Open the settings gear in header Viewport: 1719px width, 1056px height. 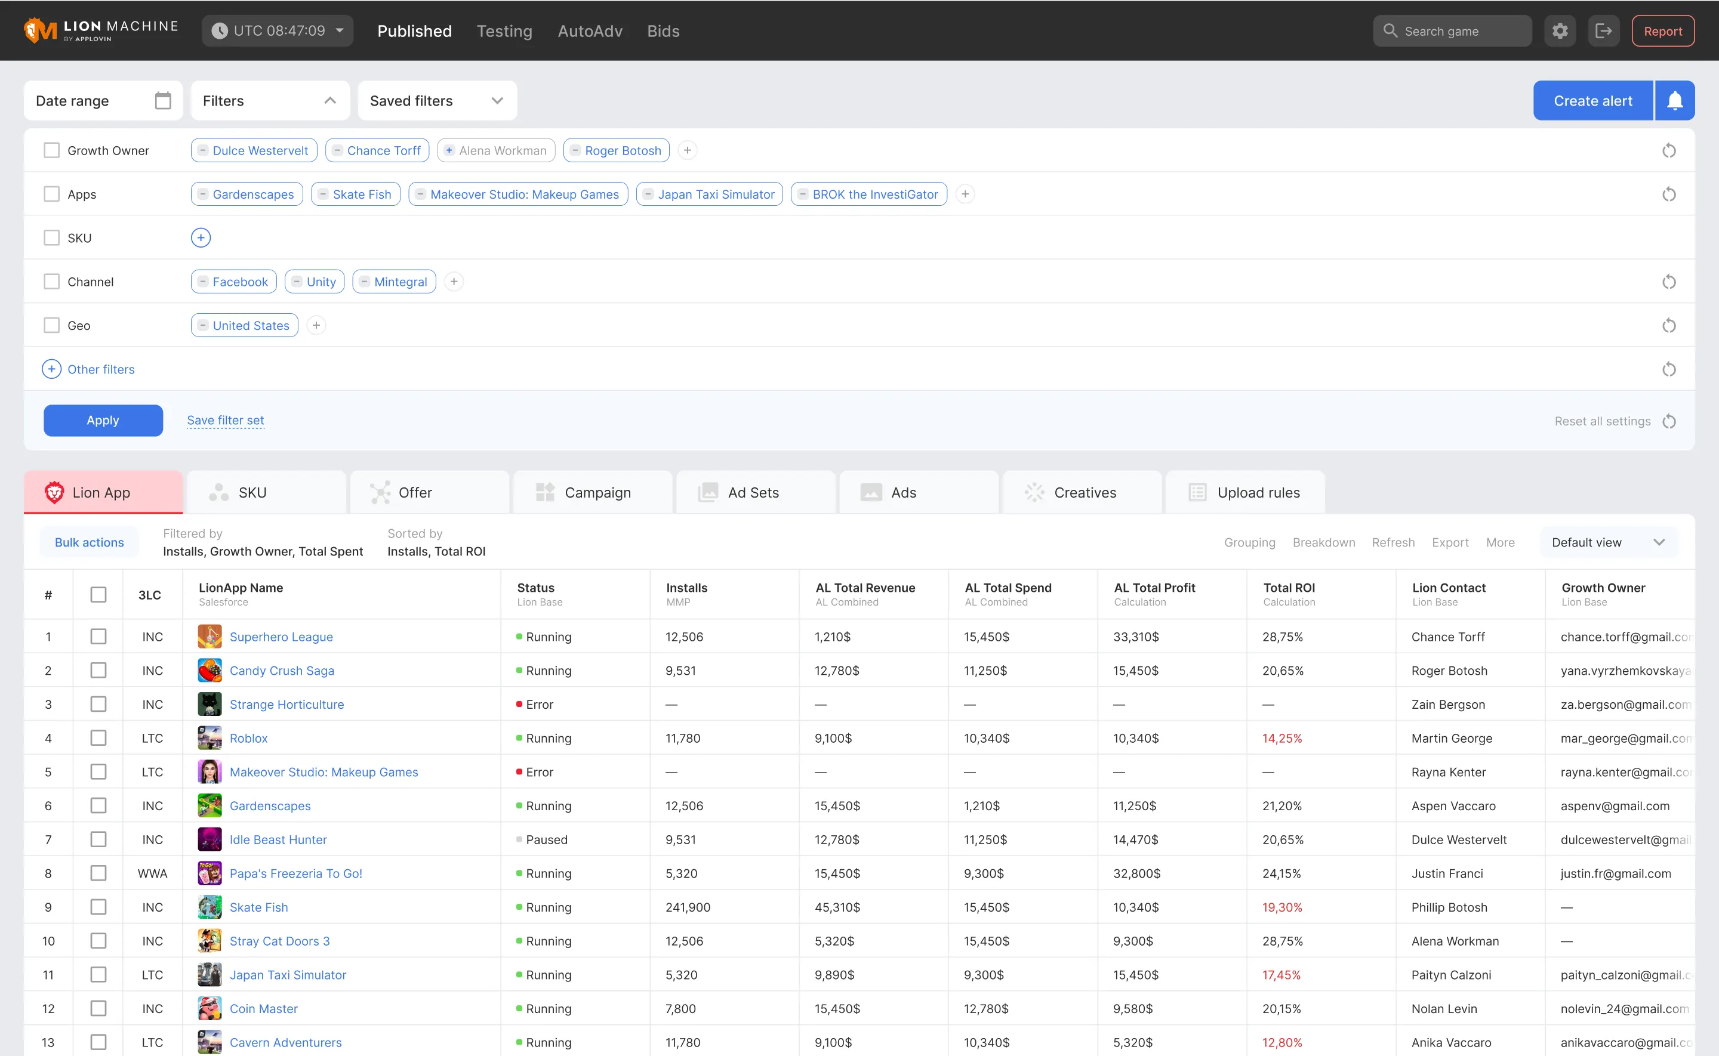pyautogui.click(x=1560, y=31)
